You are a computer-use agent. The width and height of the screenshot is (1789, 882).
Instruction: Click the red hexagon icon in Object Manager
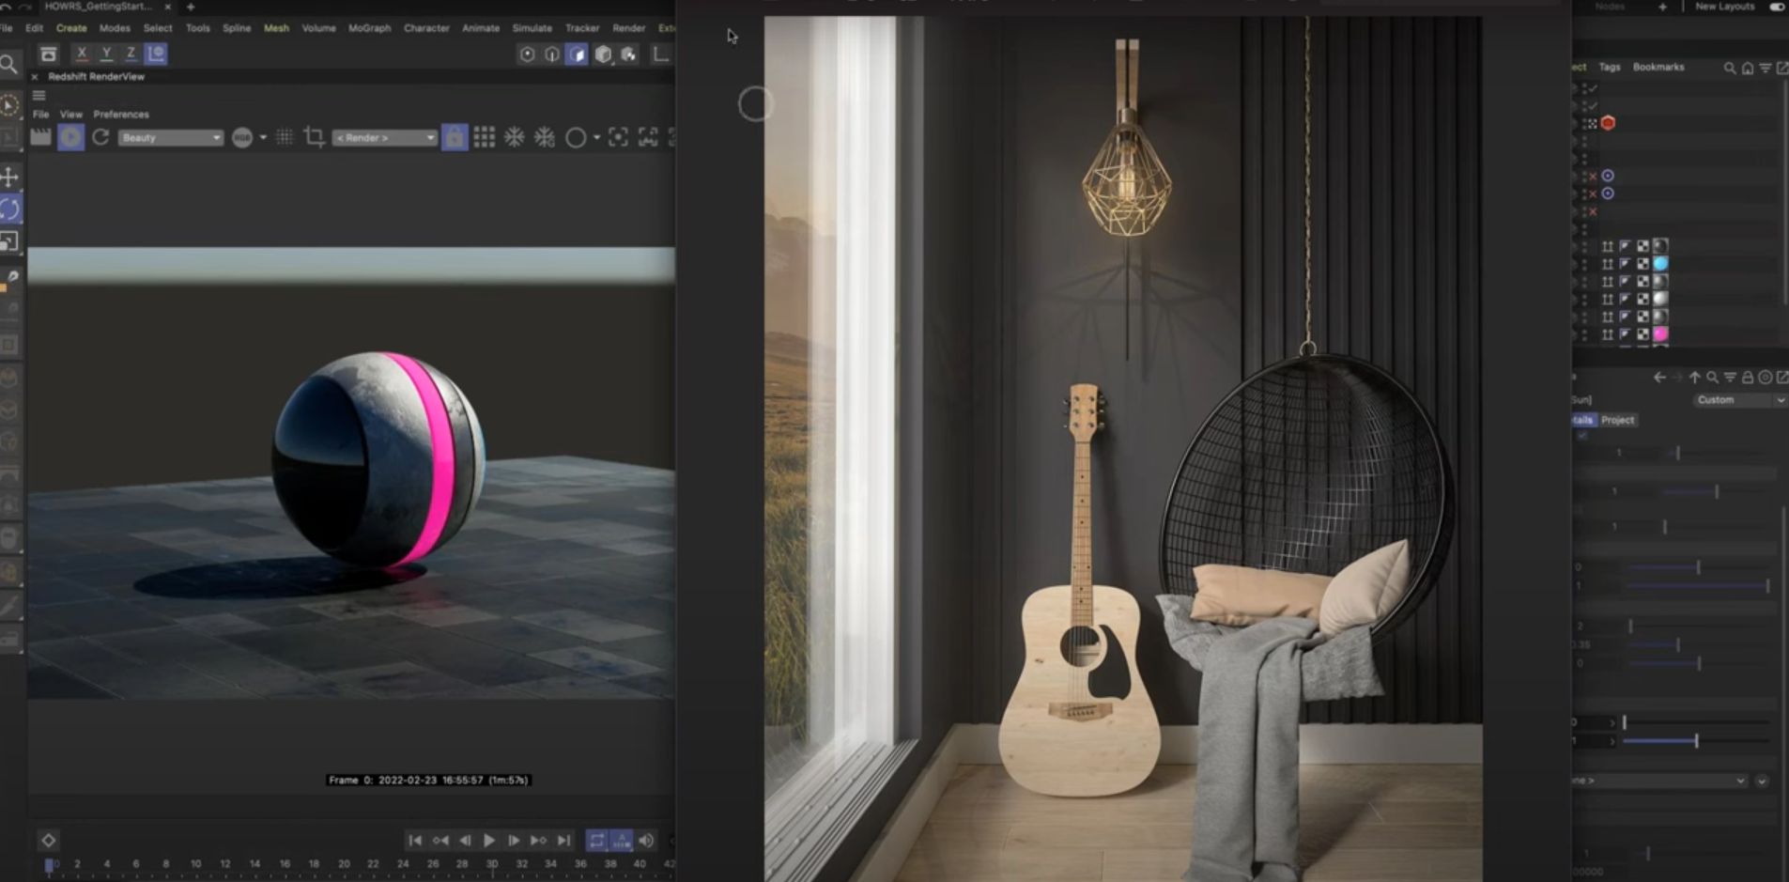[x=1609, y=122]
